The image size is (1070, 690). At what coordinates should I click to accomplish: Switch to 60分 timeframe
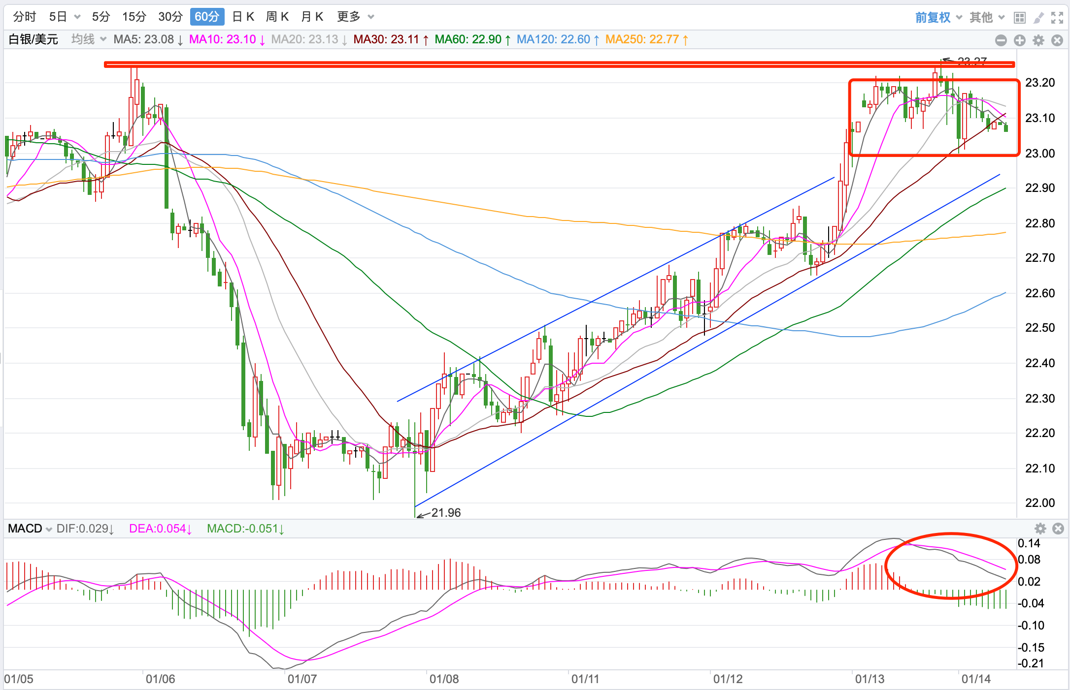207,17
